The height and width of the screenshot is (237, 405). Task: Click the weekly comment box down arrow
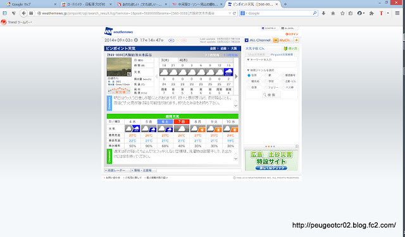(235, 159)
